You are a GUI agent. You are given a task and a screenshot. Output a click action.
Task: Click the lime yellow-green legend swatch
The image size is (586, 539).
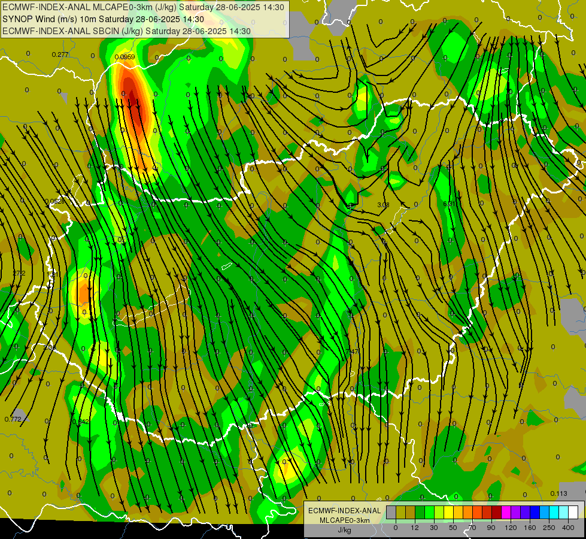tap(439, 512)
